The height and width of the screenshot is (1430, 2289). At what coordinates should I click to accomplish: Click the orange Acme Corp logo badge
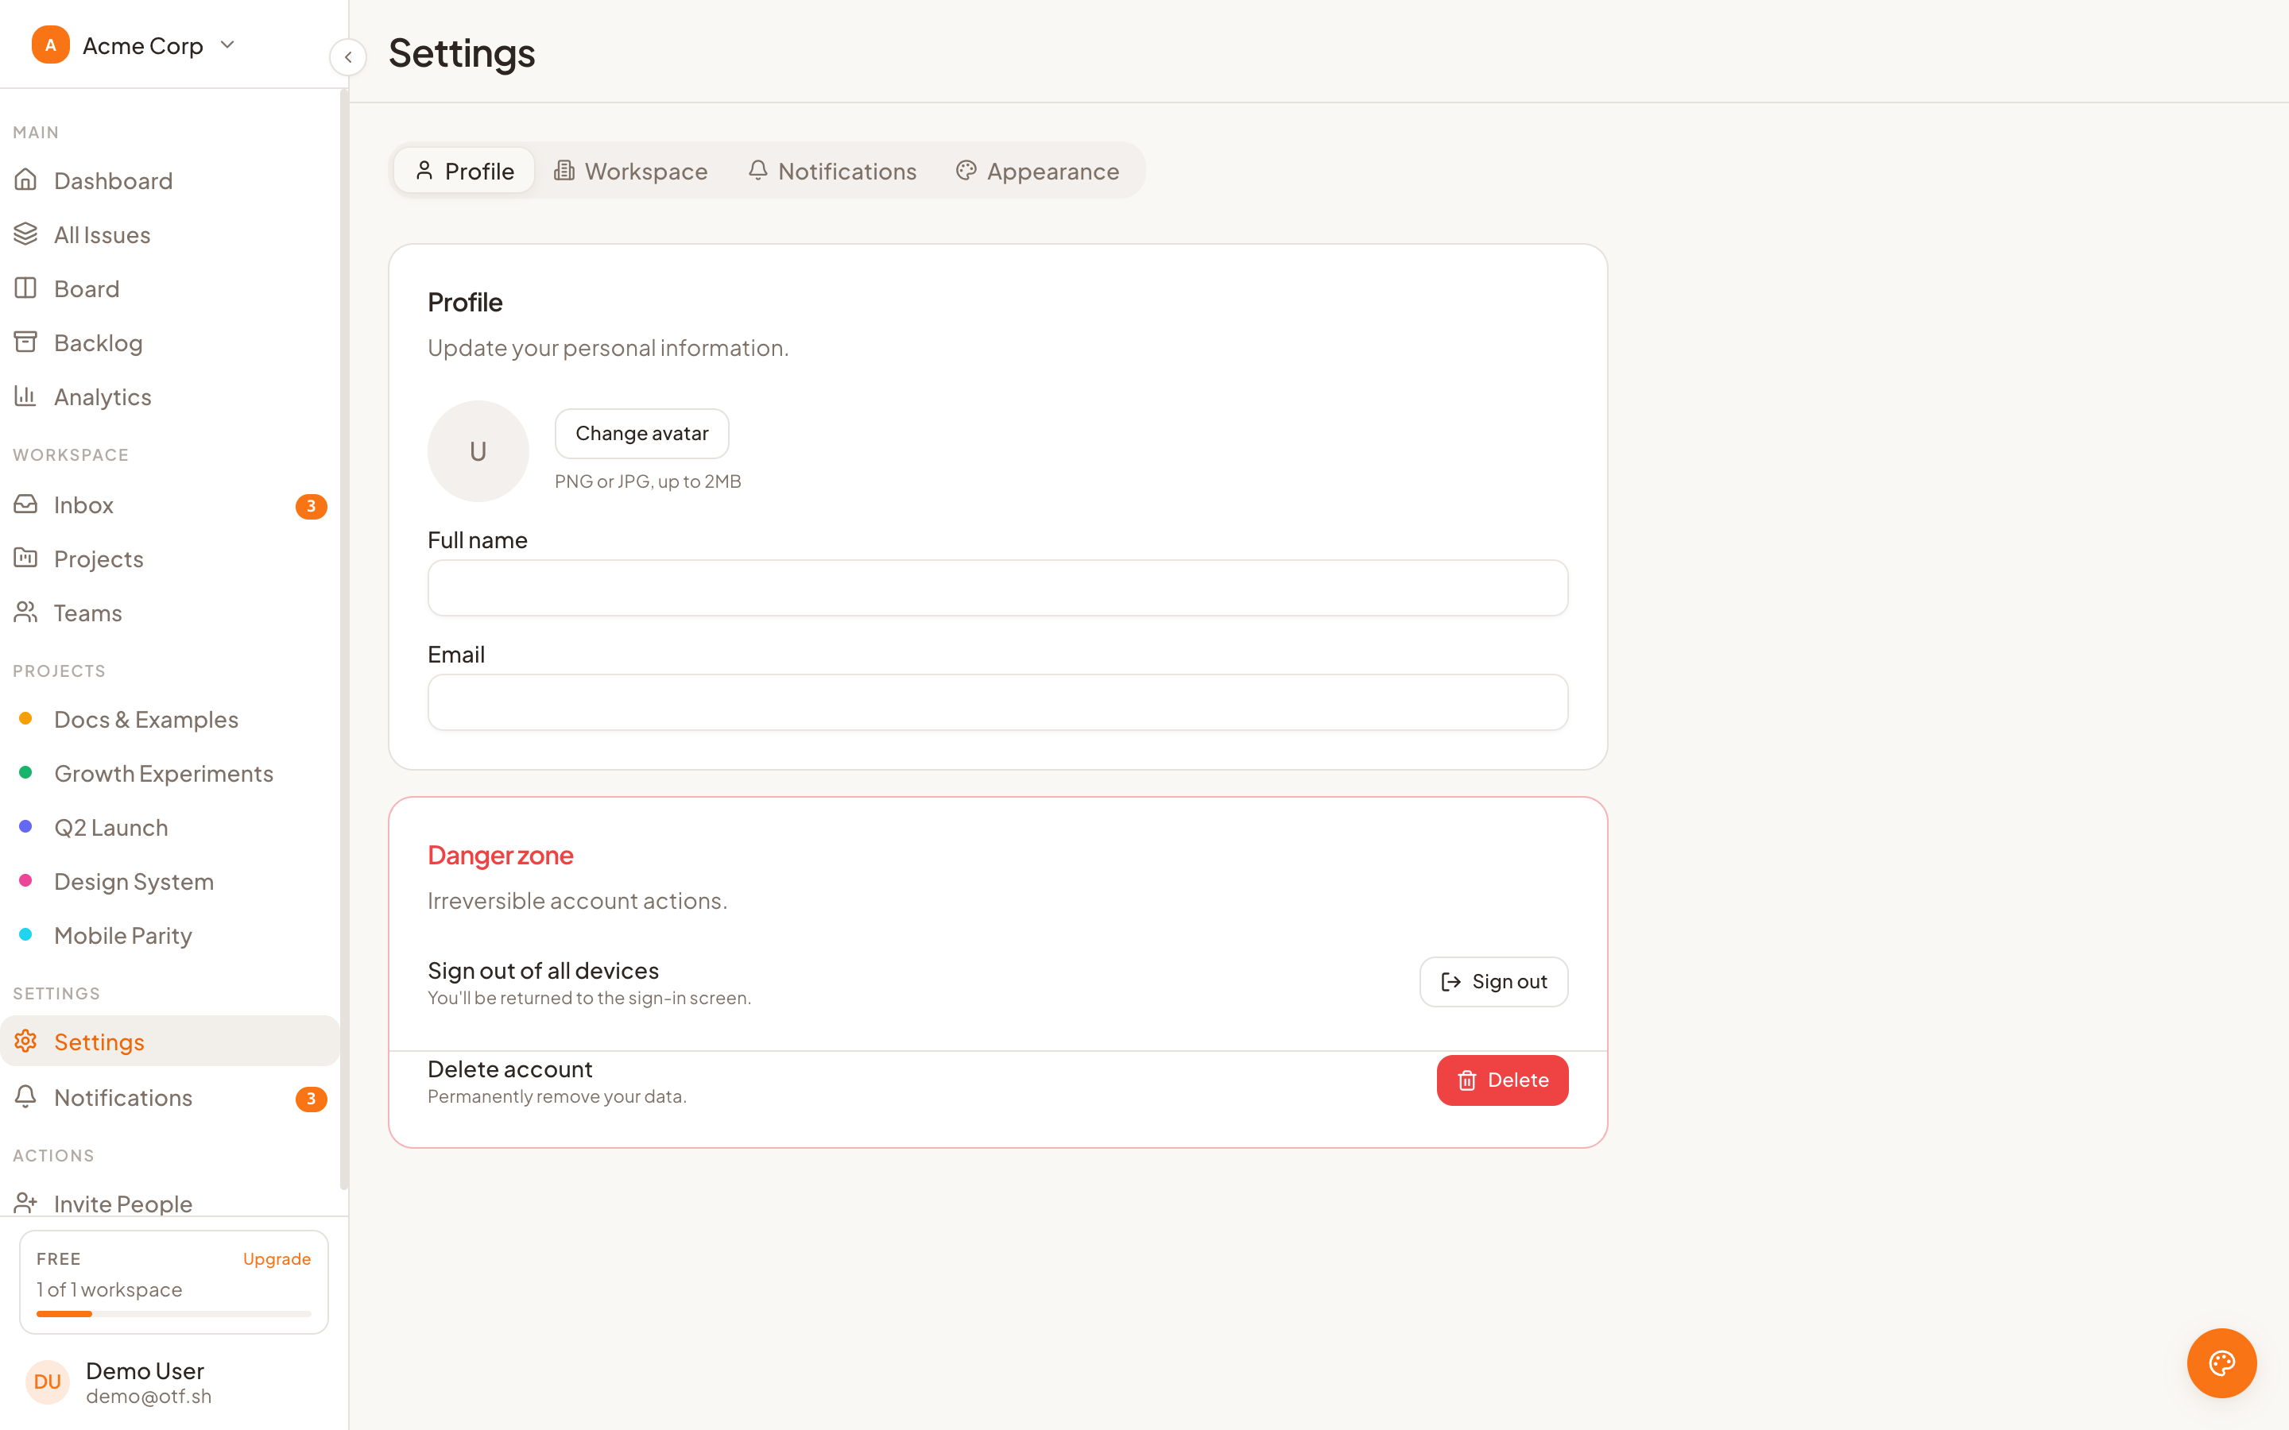[x=50, y=45]
